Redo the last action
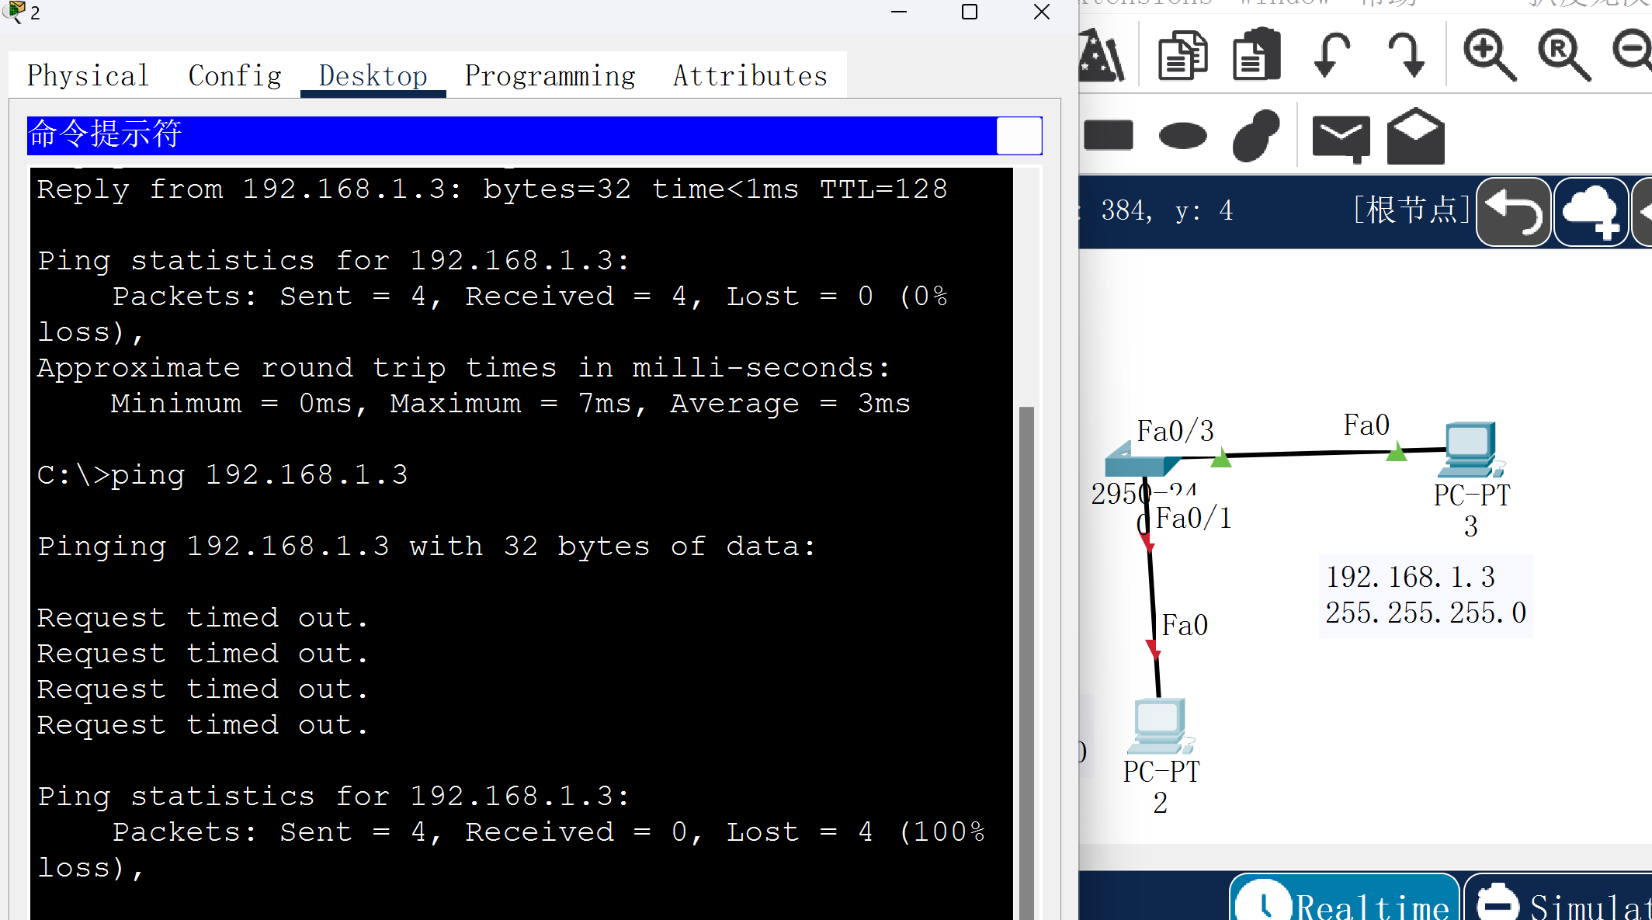The width and height of the screenshot is (1652, 920). coord(1407,54)
